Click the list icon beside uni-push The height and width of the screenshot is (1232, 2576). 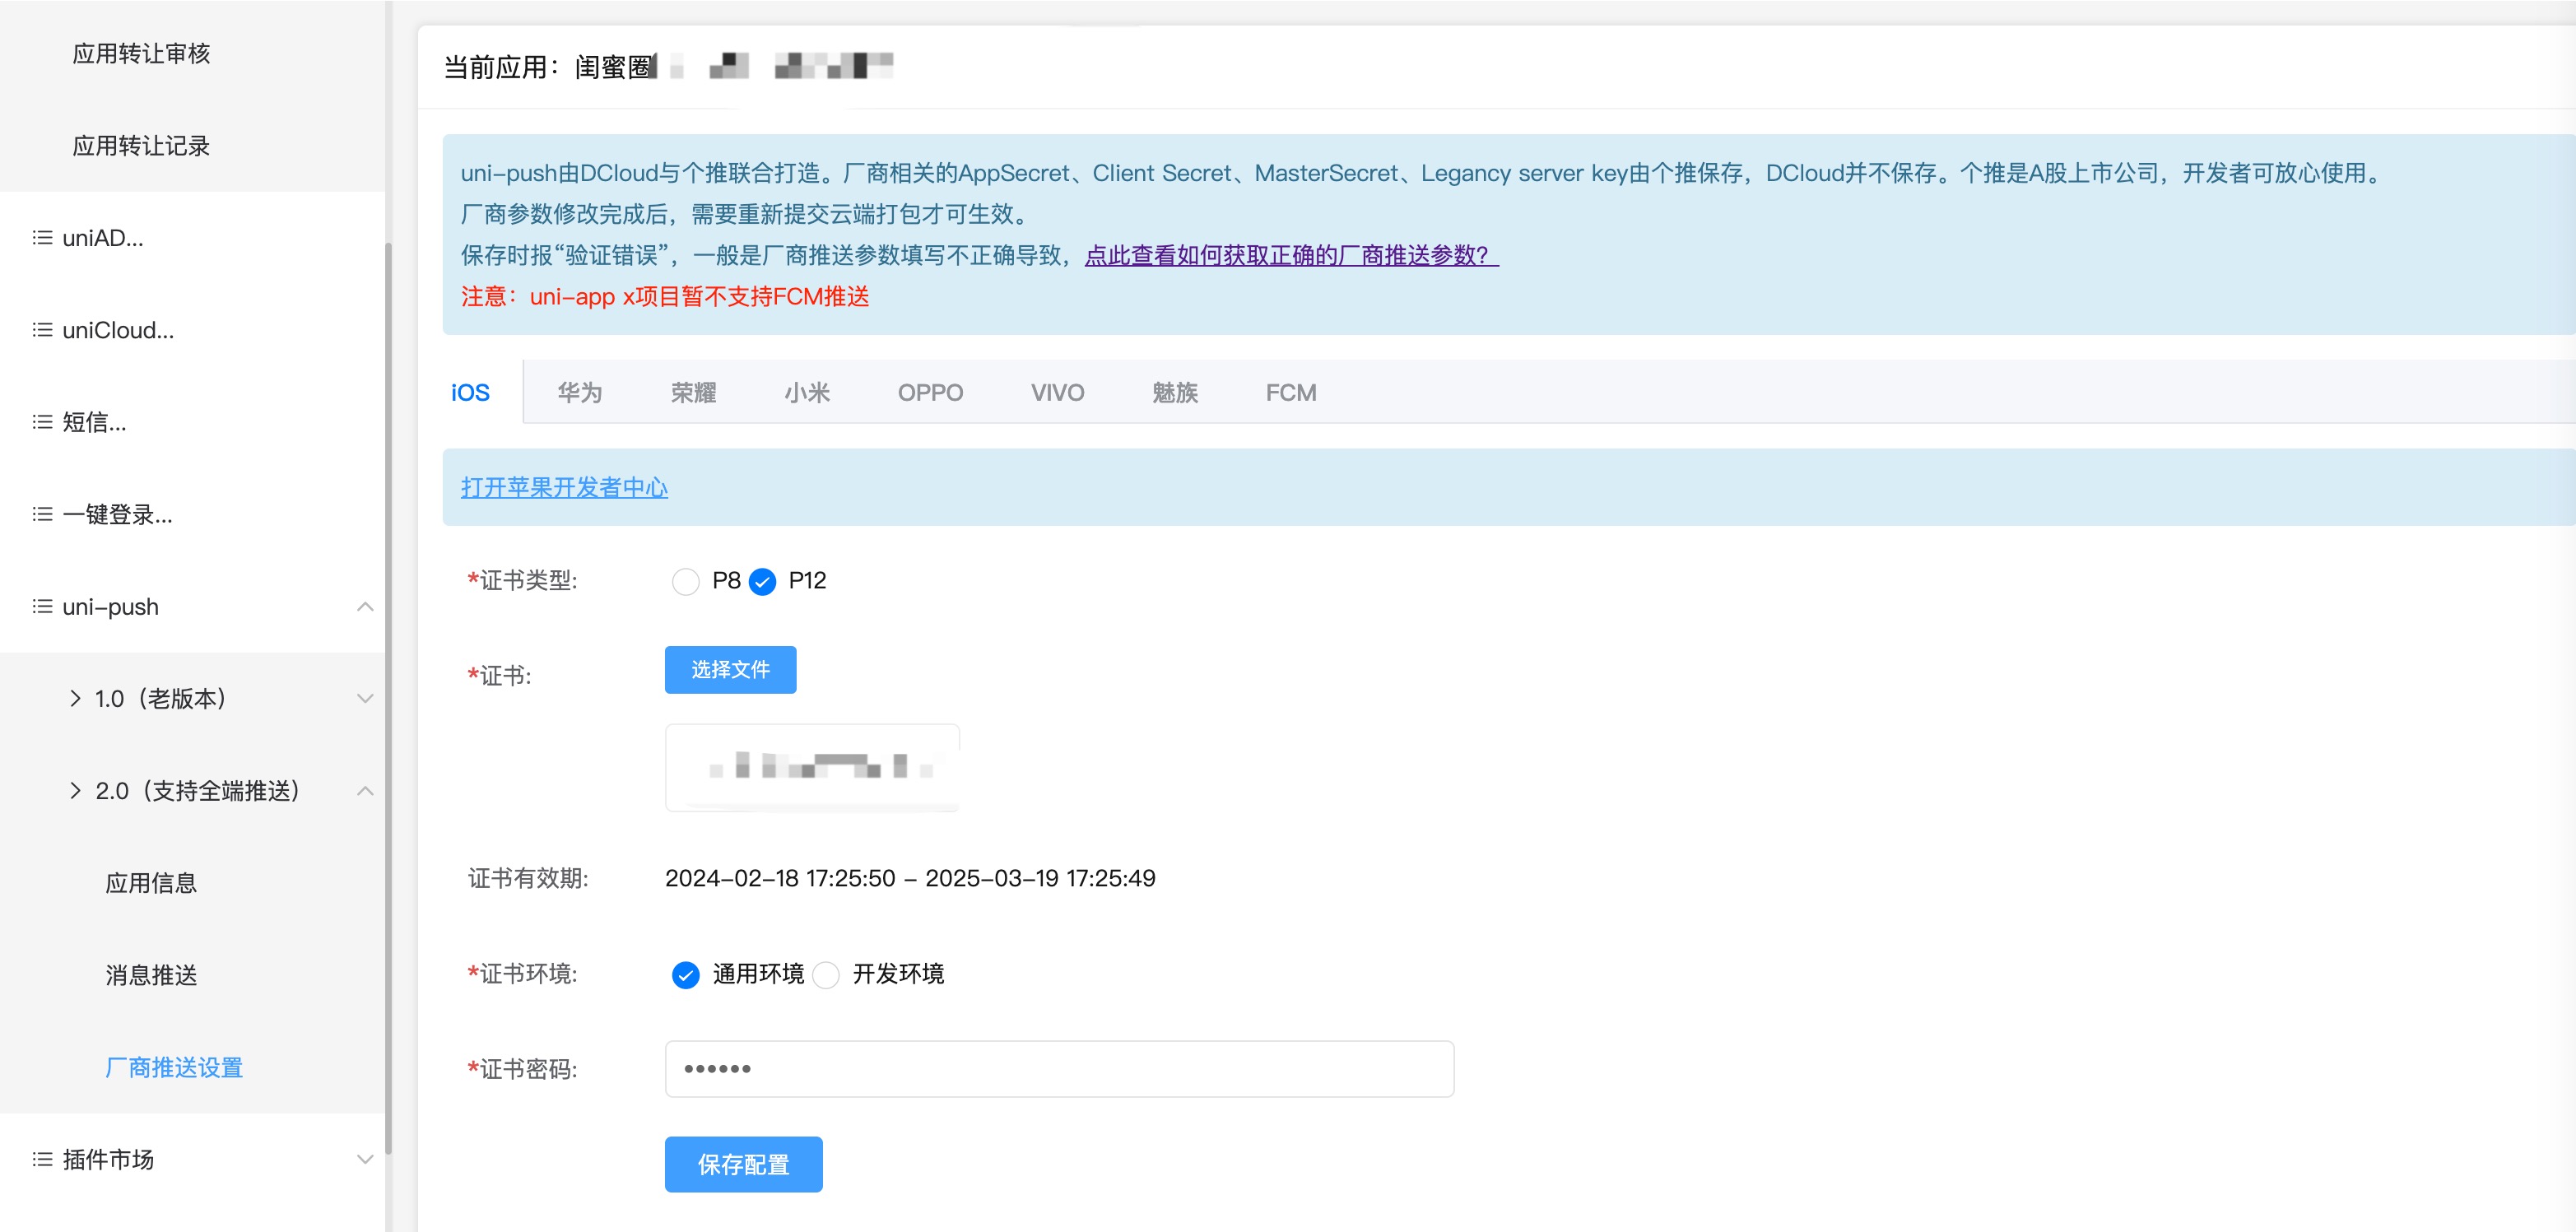pos(42,607)
